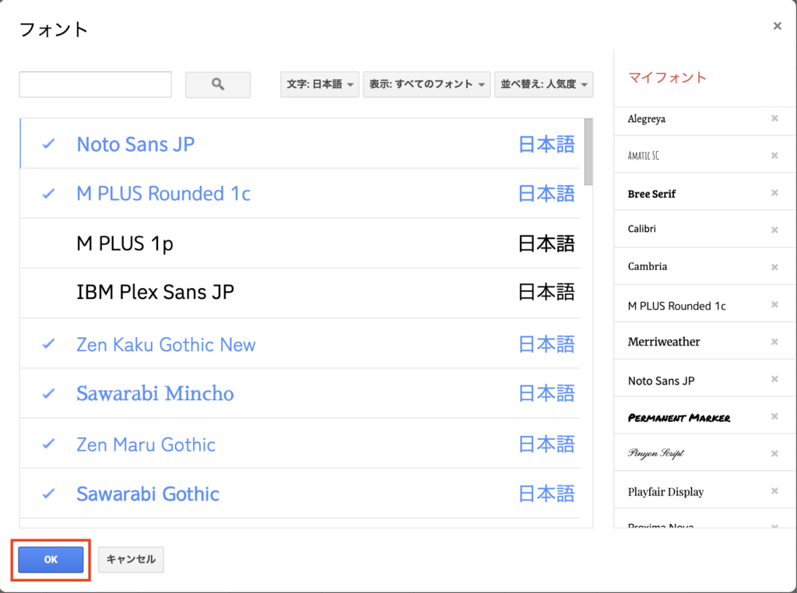This screenshot has height=593, width=797.
Task: Open the 文字: 日本語 script dropdown
Action: tap(320, 84)
